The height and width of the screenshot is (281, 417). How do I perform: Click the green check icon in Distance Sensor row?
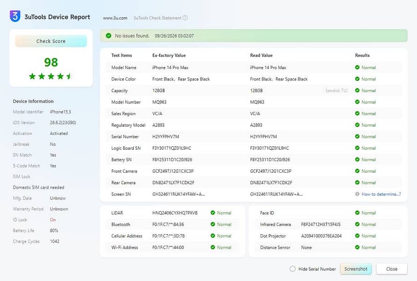(x=357, y=247)
